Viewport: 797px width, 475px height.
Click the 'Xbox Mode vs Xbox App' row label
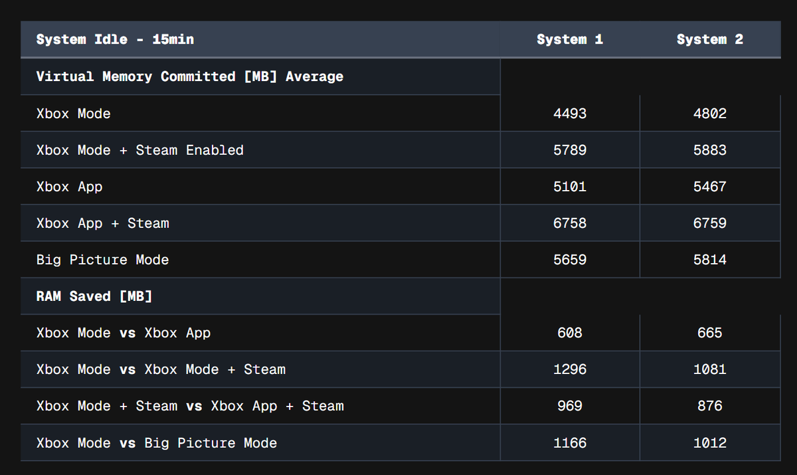(x=124, y=333)
